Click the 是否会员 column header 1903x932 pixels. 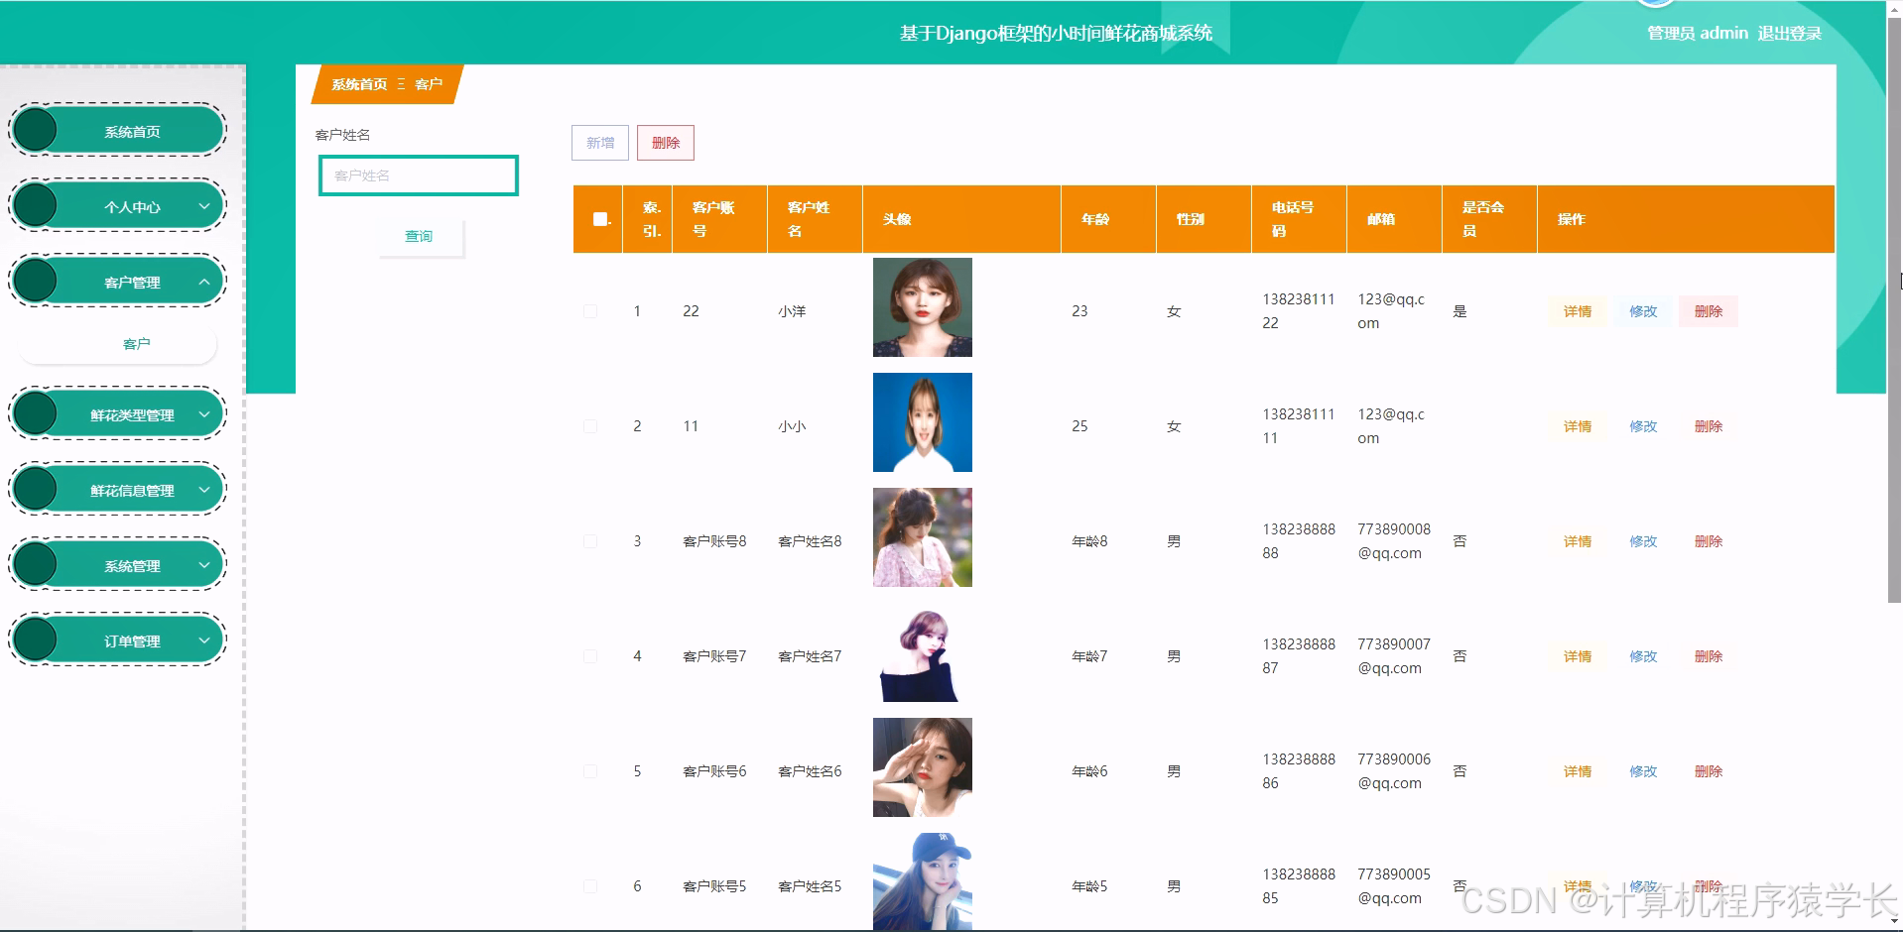click(1489, 219)
